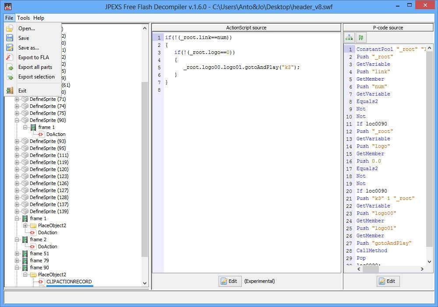Image resolution: width=438 pixels, height=307 pixels.
Task: Click Edit button under P-code source
Action: click(388, 281)
